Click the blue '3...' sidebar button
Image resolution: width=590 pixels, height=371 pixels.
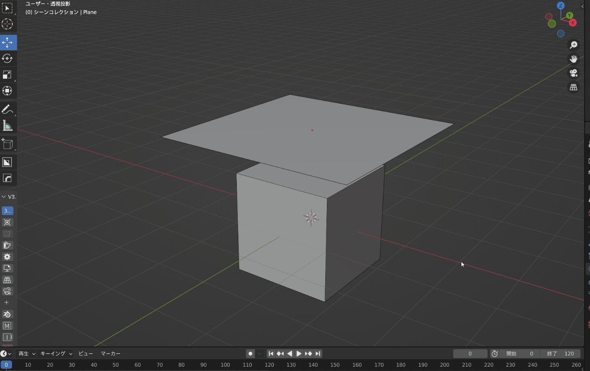(7, 211)
